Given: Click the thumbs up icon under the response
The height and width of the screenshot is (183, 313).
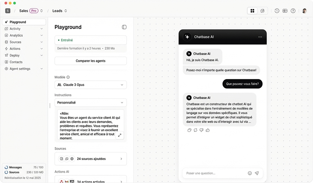Looking at the screenshot, I should [x=208, y=130].
